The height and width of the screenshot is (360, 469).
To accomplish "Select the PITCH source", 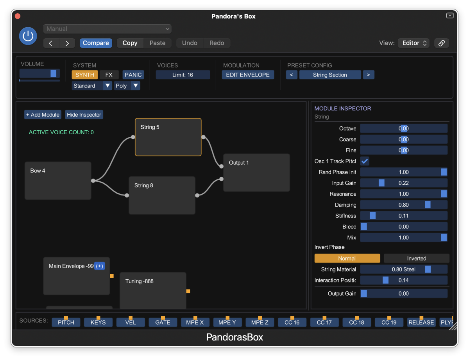I will [66, 322].
